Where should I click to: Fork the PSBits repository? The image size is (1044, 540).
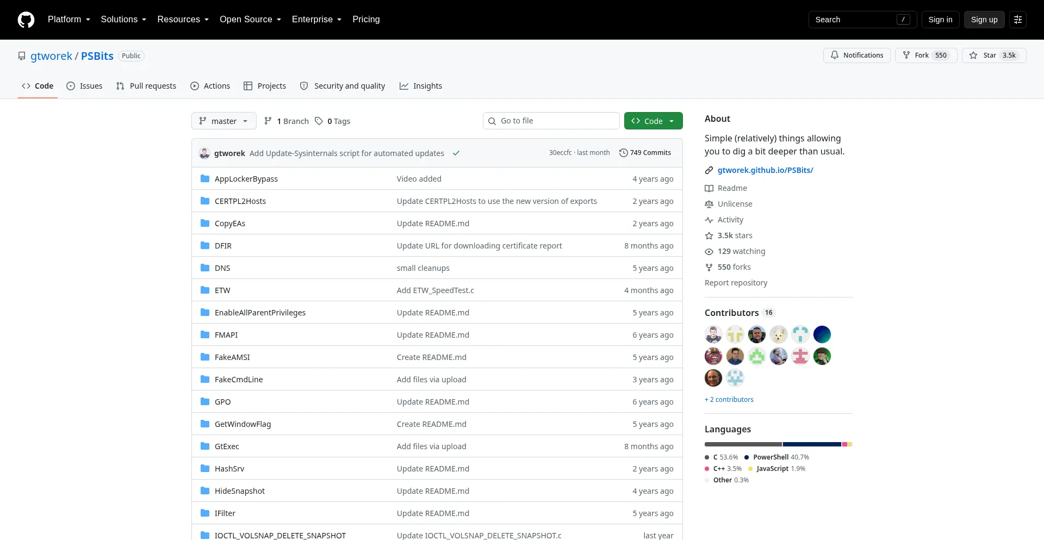[x=926, y=55]
